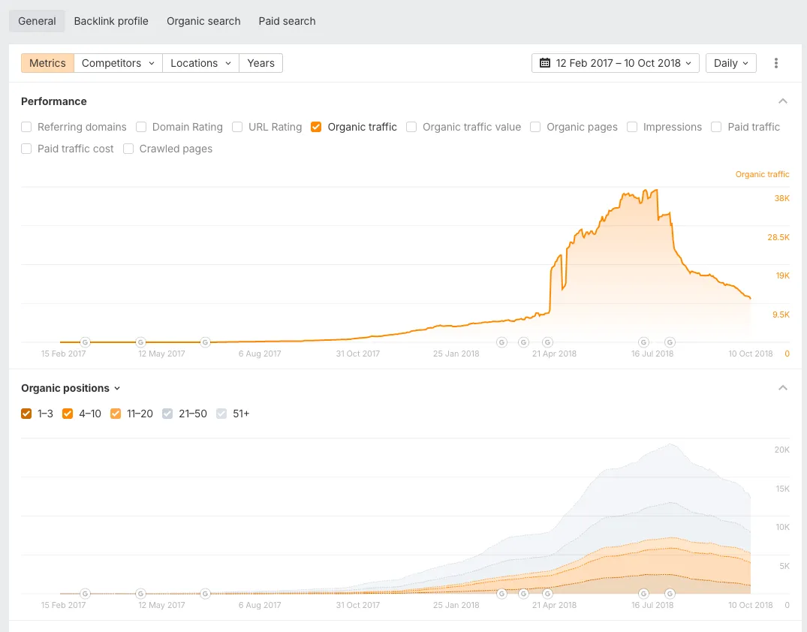Viewport: 807px width, 632px height.
Task: Select the Metrics view button
Action: (47, 63)
